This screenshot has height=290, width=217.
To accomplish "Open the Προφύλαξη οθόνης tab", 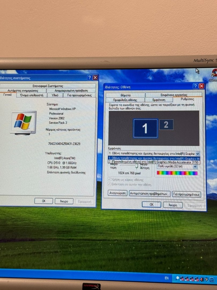I will coord(125,100).
